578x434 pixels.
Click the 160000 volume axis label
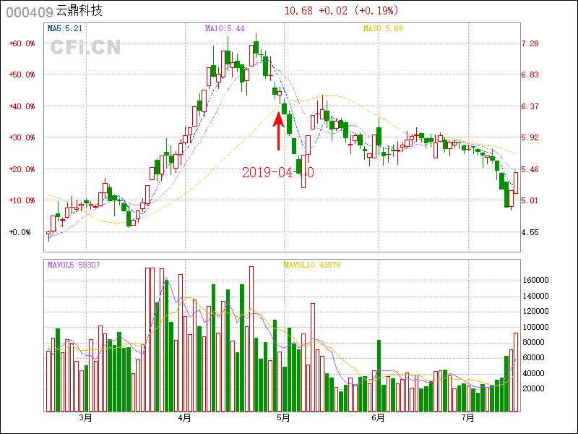536,281
